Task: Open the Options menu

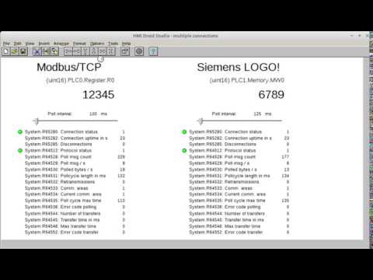Action: point(97,44)
